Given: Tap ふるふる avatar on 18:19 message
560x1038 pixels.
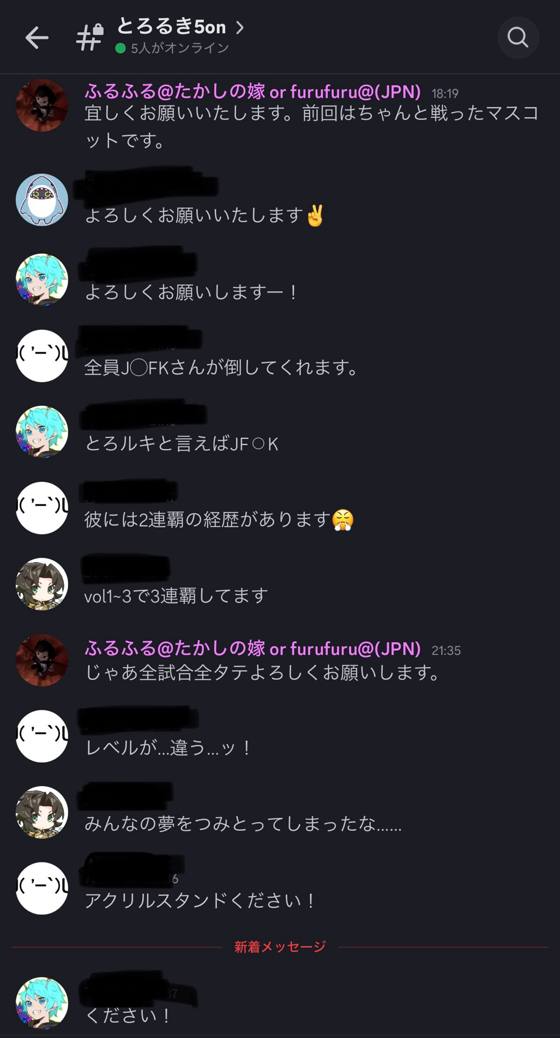Looking at the screenshot, I should tap(42, 105).
